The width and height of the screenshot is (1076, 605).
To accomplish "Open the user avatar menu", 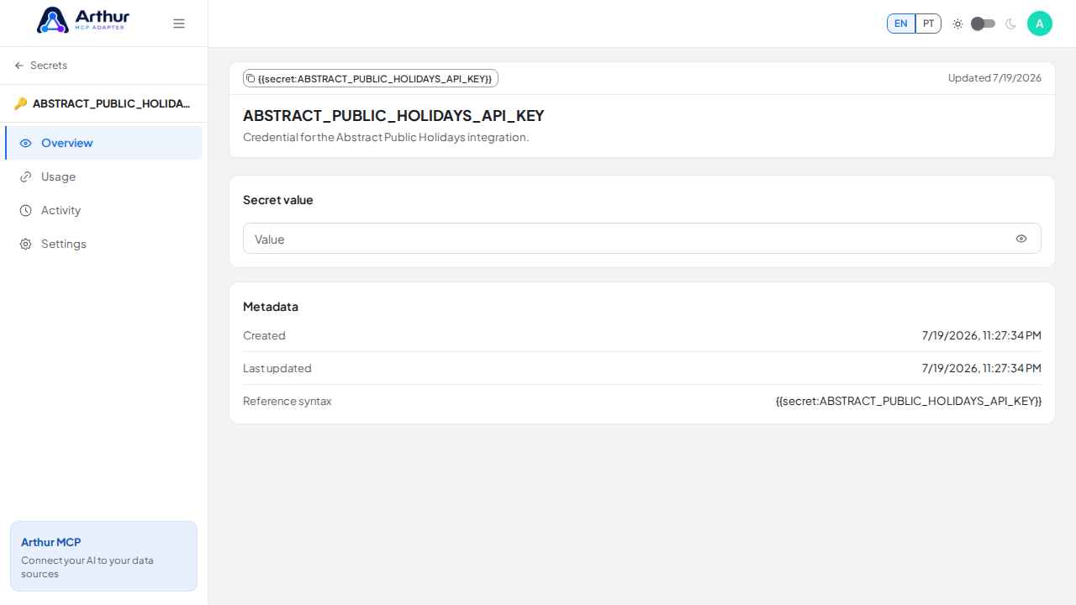I will click(x=1040, y=24).
